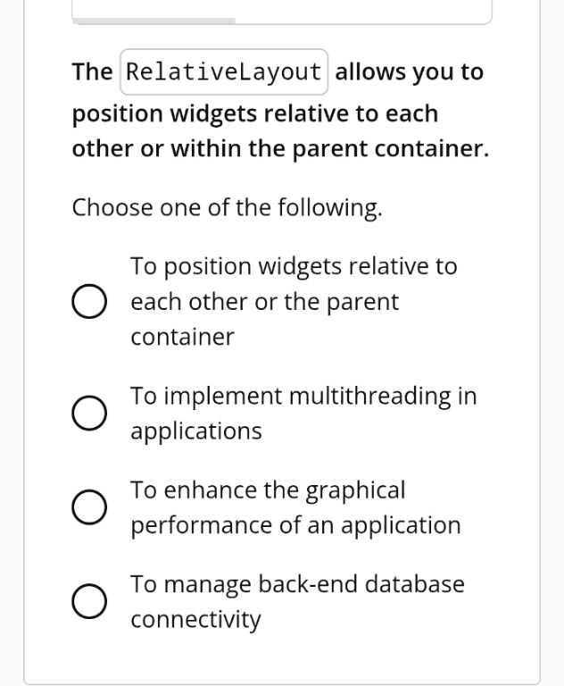
Task: Click the 'To enhance the graphical' answer text
Action: 268,489
